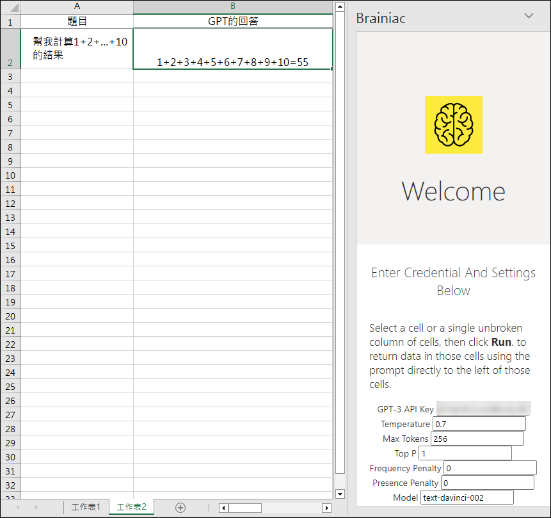Select cell showing 1+2+3+4+5+6+7+8+9+10=55
551x518 pixels.
point(233,49)
